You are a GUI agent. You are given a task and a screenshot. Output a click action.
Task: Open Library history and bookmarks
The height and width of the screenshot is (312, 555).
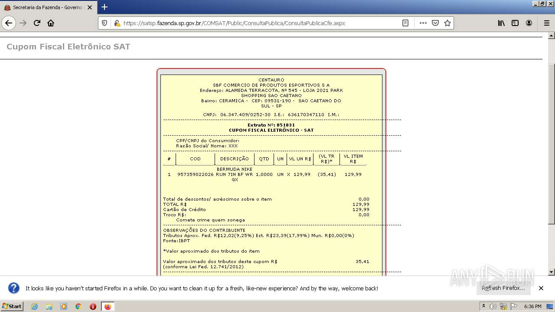501,23
